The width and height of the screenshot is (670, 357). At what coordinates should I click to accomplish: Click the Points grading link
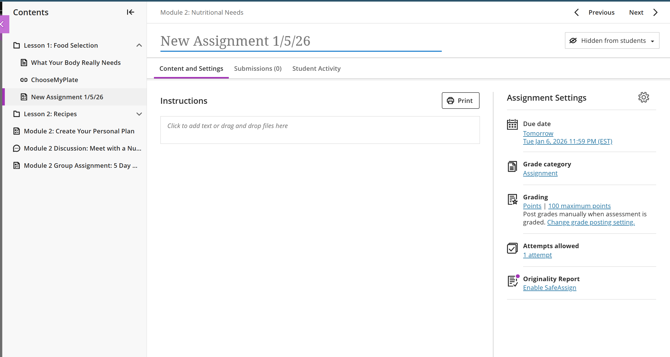pos(532,206)
